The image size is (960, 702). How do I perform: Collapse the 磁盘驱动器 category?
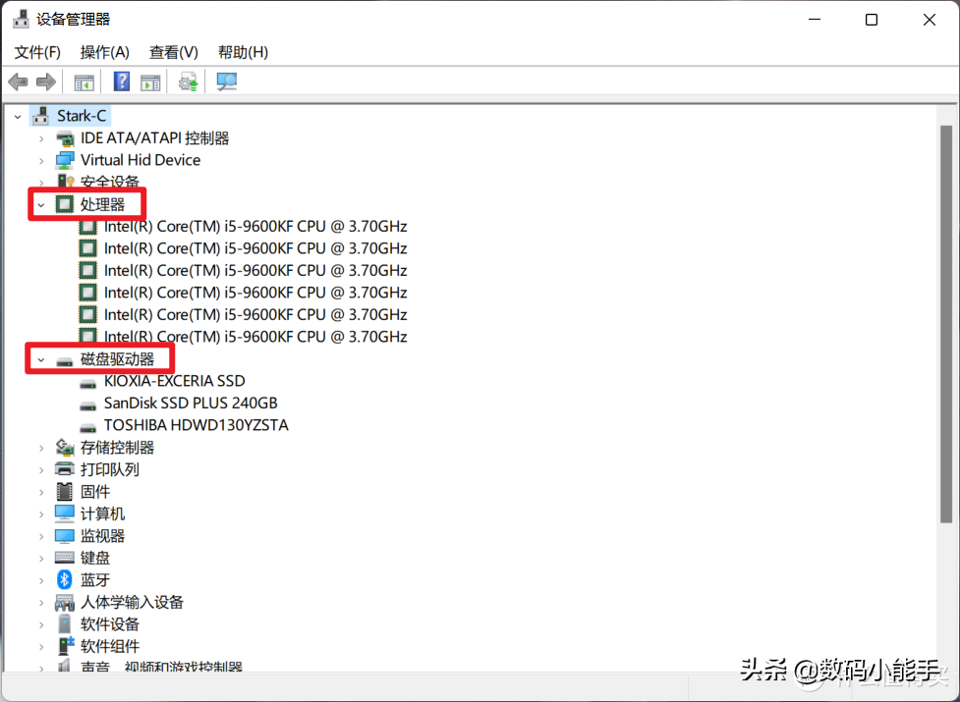tap(39, 358)
